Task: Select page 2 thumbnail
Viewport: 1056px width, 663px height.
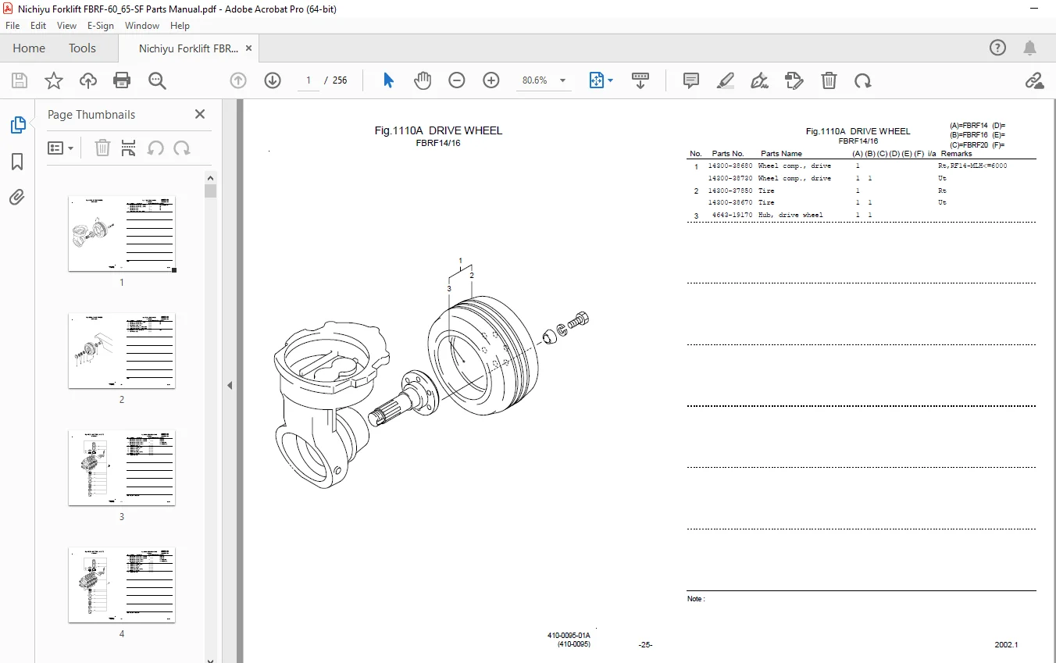Action: pyautogui.click(x=122, y=351)
